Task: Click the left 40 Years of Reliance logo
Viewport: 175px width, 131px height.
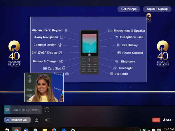Action: pyautogui.click(x=14, y=54)
